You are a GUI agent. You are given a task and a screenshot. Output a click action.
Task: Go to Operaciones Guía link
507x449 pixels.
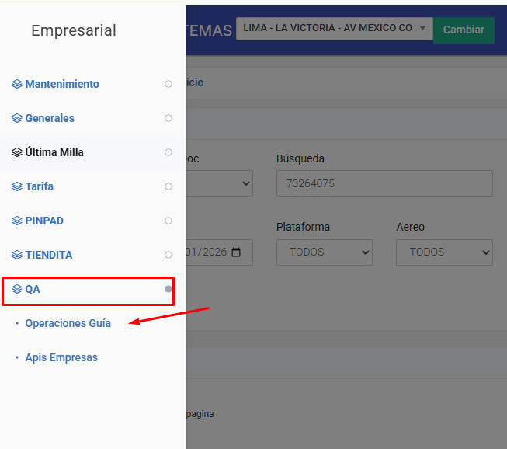pyautogui.click(x=68, y=323)
